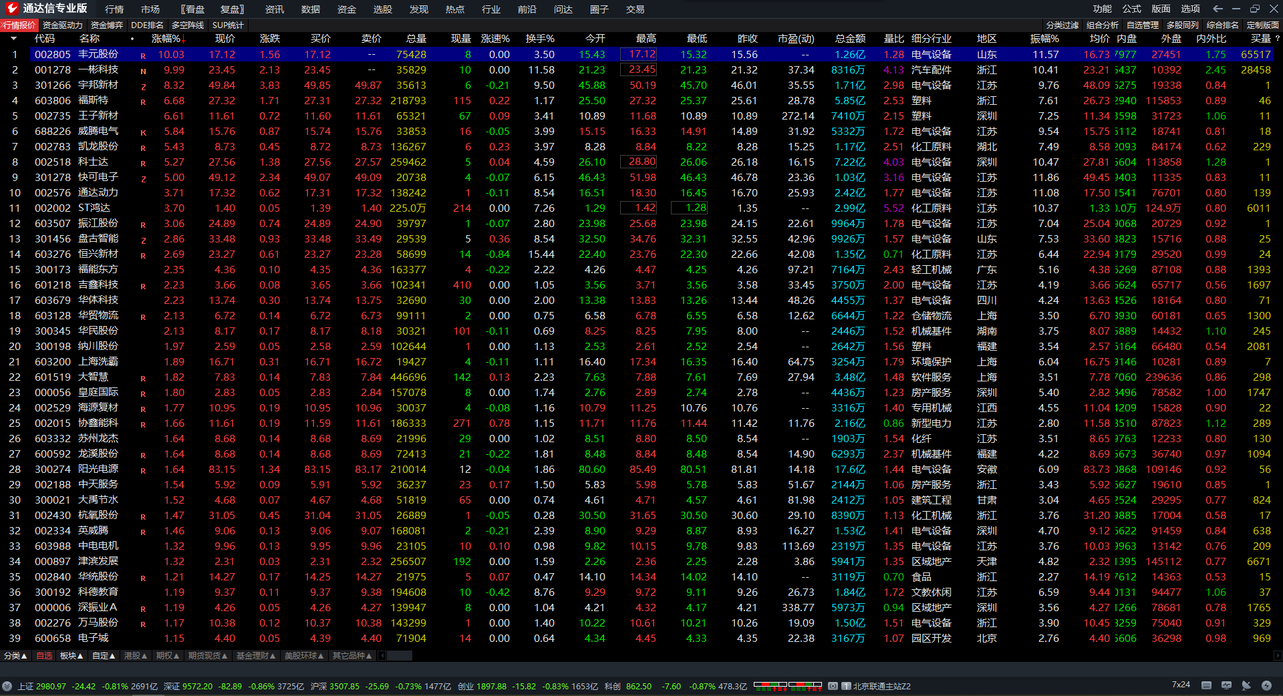
Task: Open the 行情 menu
Action: tap(114, 9)
